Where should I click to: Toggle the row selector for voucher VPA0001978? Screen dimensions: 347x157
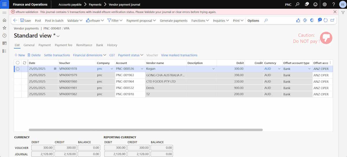18,69
